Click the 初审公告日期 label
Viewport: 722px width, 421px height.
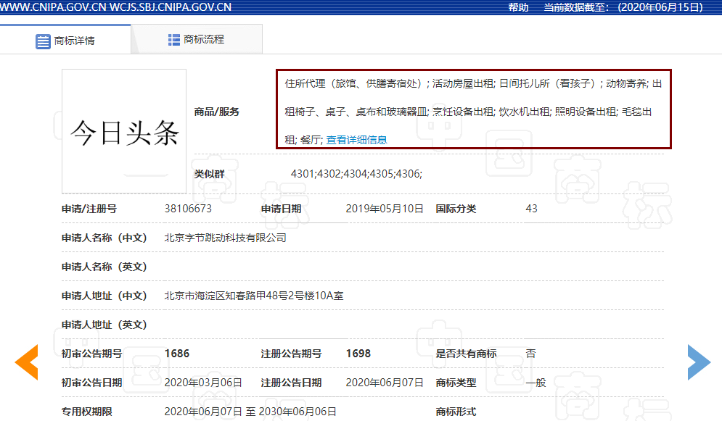point(91,383)
